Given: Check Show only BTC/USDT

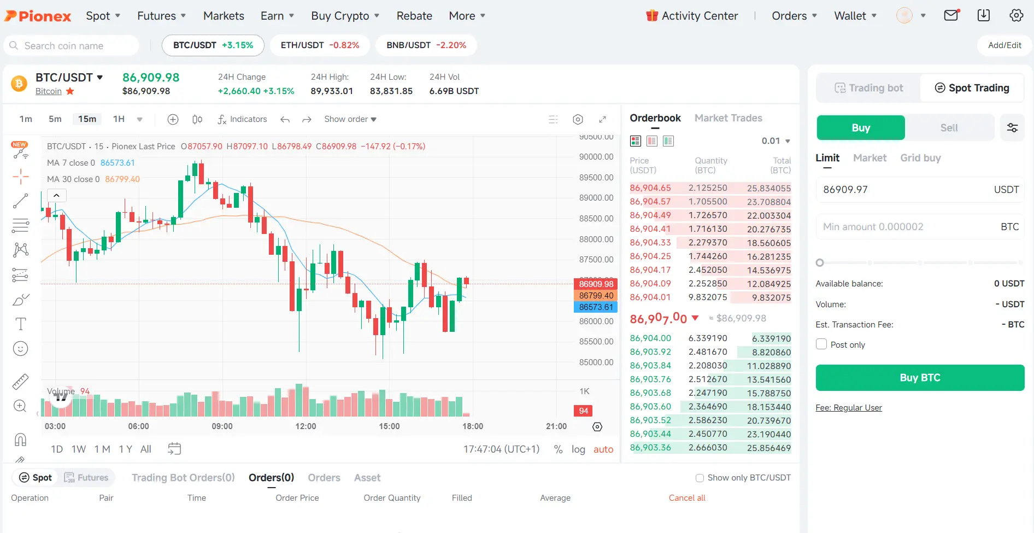Looking at the screenshot, I should (x=700, y=478).
